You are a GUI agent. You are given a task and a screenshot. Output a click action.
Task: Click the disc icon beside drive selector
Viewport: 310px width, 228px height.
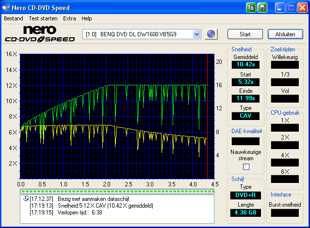pos(211,34)
